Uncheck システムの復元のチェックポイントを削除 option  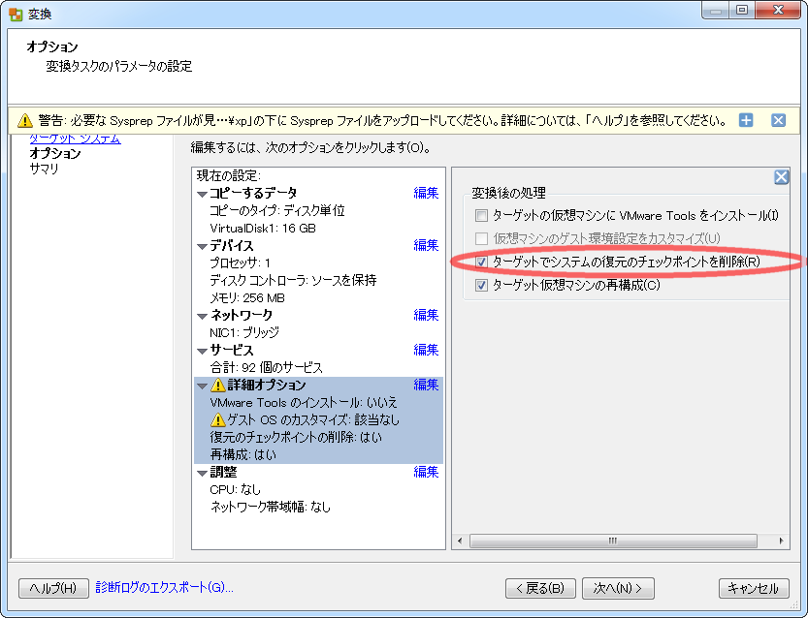point(481,262)
